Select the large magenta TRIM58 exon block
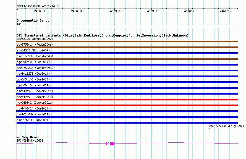This screenshot has height=159, width=246. point(112,144)
